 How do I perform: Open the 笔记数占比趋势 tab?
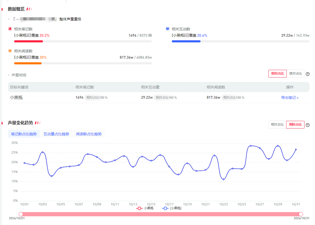24,134
